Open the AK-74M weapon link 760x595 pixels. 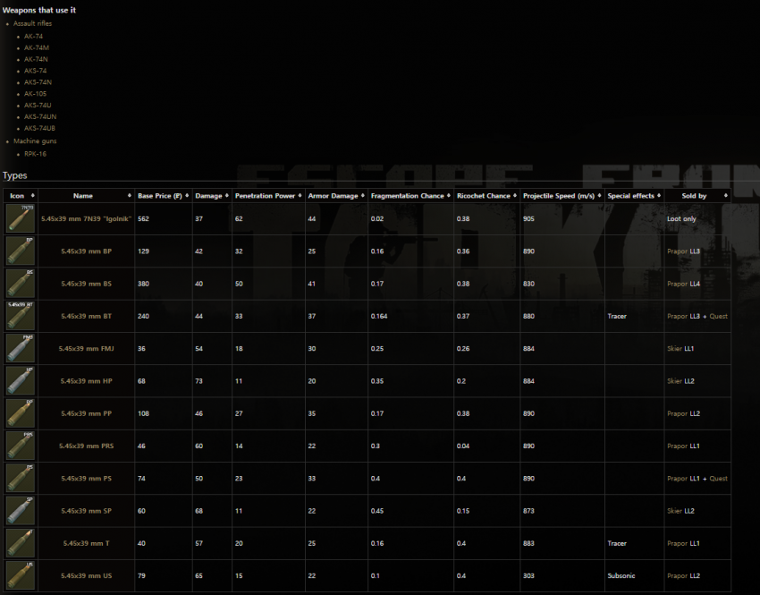pyautogui.click(x=37, y=47)
